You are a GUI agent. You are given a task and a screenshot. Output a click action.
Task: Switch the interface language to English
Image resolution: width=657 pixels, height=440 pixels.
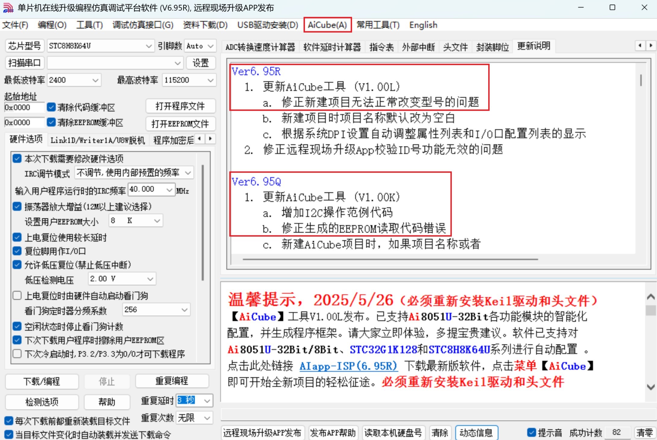pyautogui.click(x=423, y=25)
